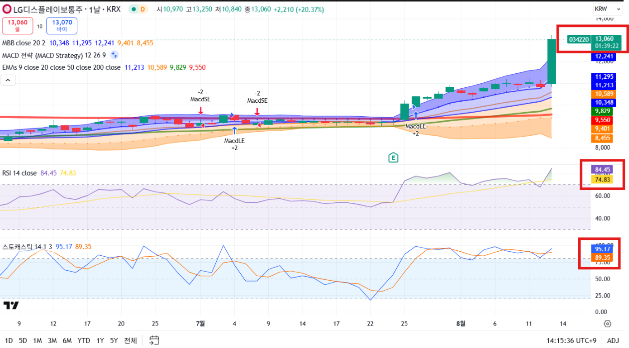Click the 10,348 blue price label
The width and height of the screenshot is (629, 348).
604,102
